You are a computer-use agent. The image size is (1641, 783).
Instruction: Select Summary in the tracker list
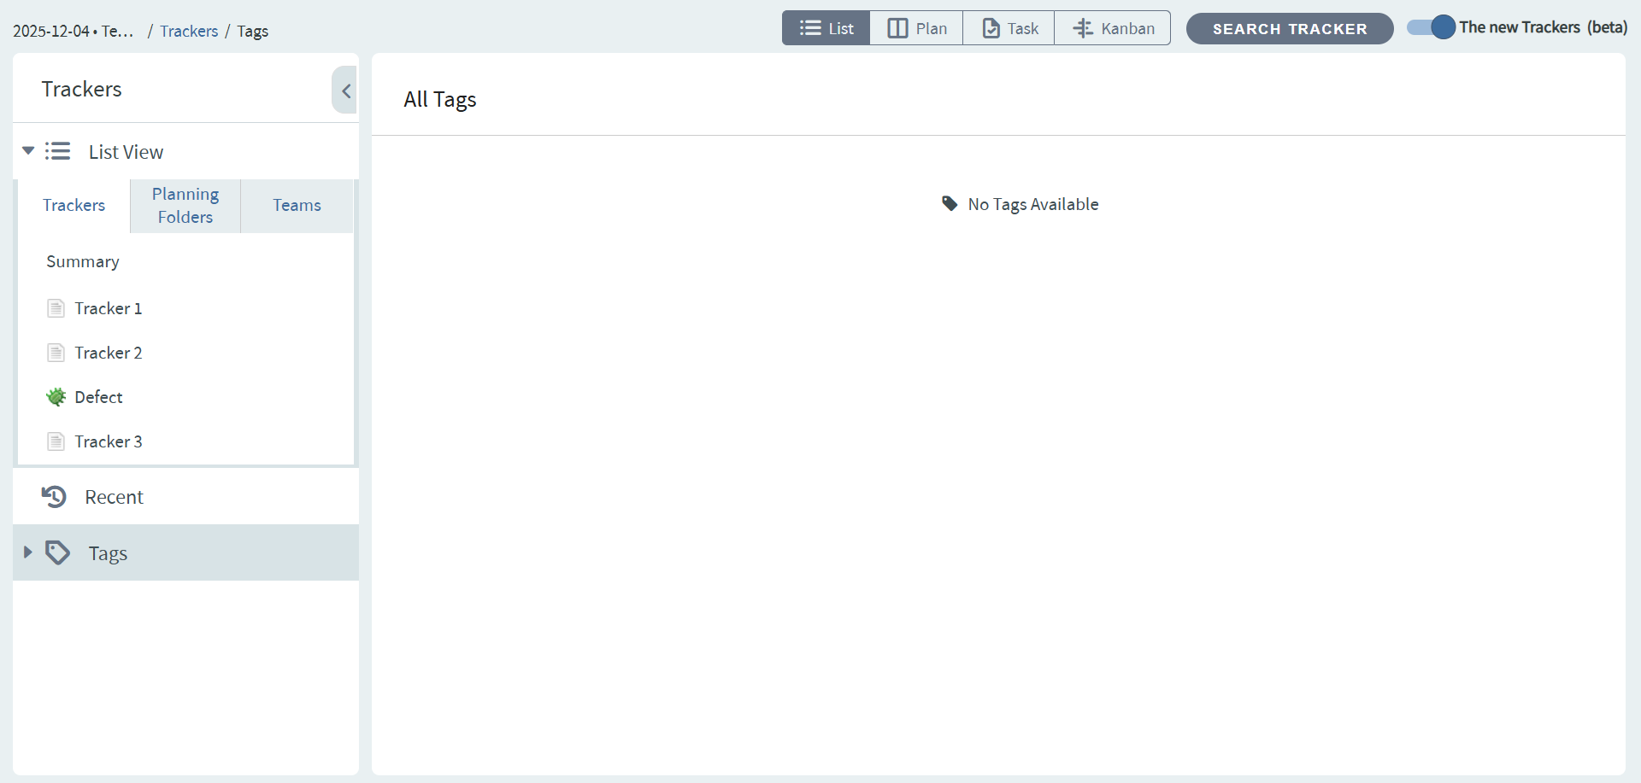coord(83,262)
